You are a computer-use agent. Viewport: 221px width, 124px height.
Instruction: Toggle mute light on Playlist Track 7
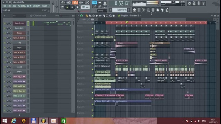(x=93, y=63)
